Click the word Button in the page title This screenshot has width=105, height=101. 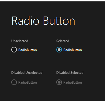(x=59, y=21)
